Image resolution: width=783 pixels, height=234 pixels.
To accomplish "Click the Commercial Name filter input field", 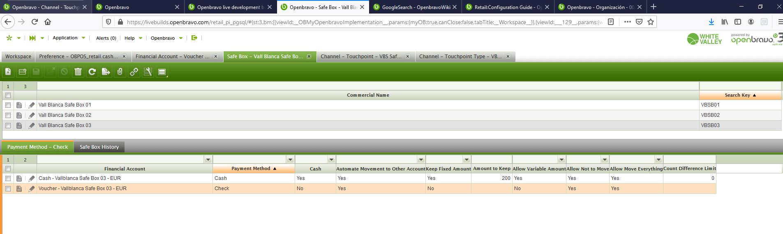I will [368, 86].
